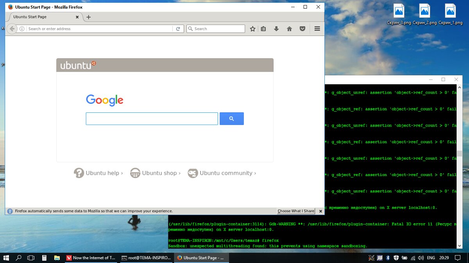469x263 pixels.
Task: Click the volume speaker tray icon
Action: (x=421, y=258)
